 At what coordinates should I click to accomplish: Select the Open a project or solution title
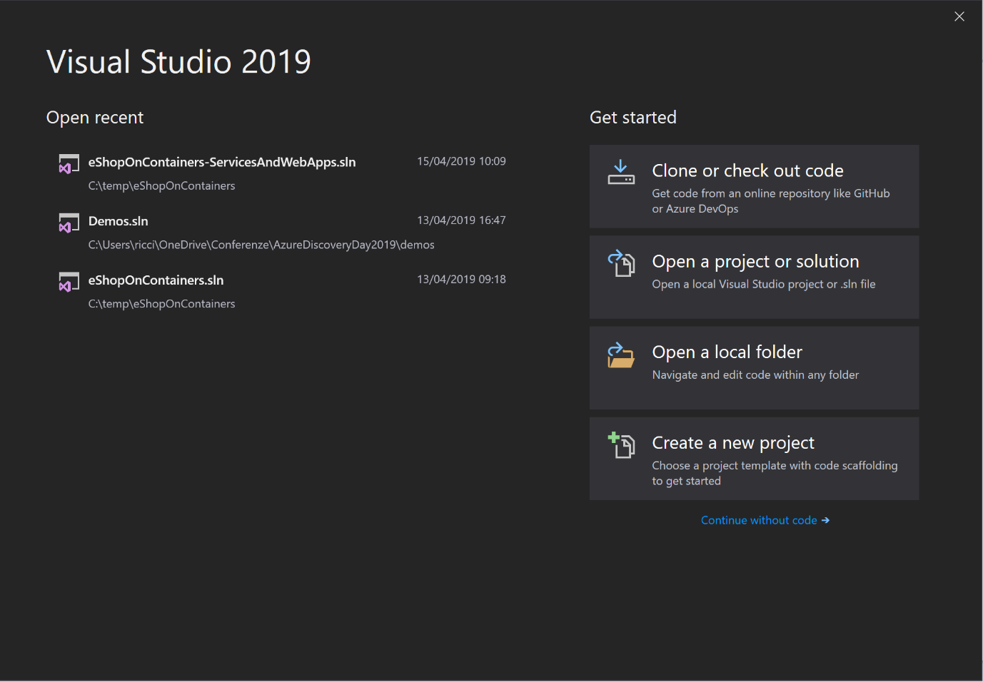coord(755,262)
